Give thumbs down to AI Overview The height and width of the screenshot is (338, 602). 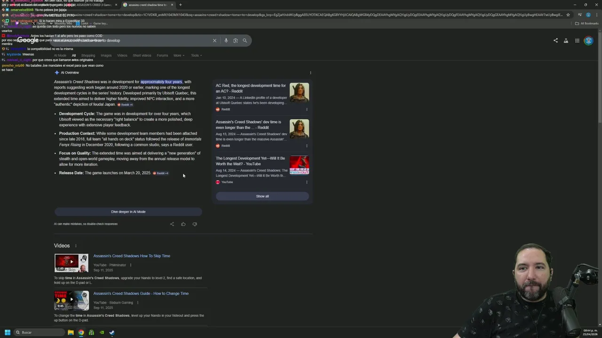pos(195,224)
